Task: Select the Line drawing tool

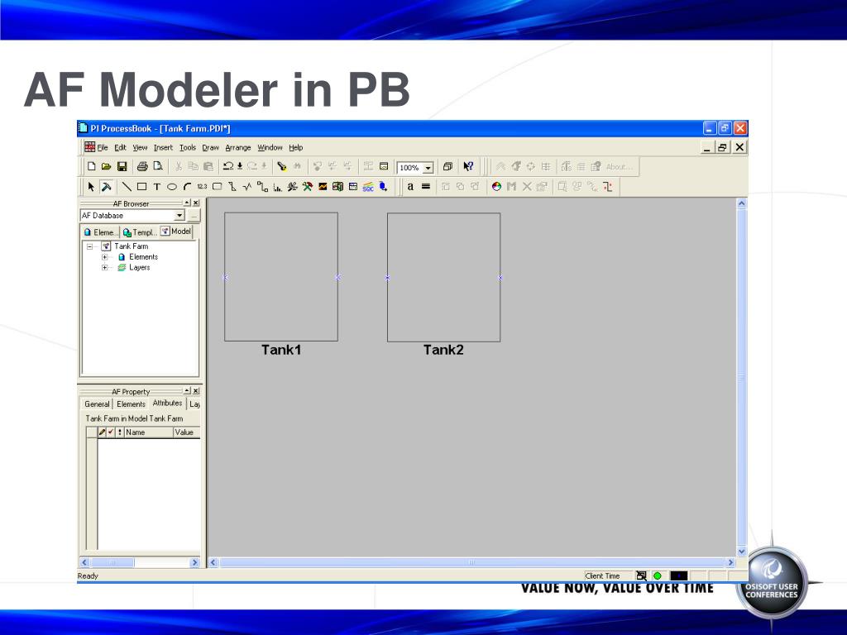Action: [x=127, y=186]
